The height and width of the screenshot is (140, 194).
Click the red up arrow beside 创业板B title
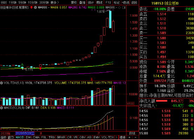click(x=32, y=7)
